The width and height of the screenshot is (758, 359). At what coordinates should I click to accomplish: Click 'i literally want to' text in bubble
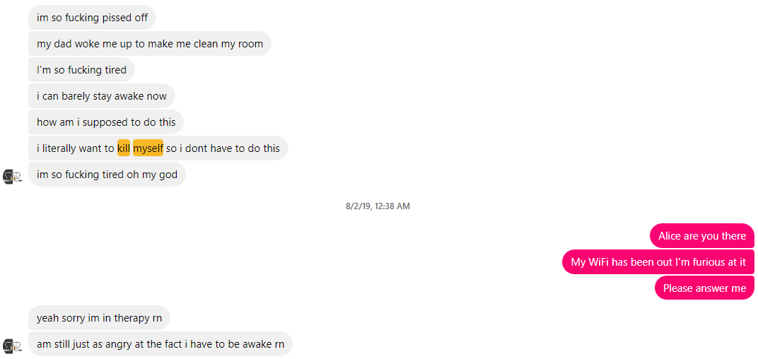76,148
